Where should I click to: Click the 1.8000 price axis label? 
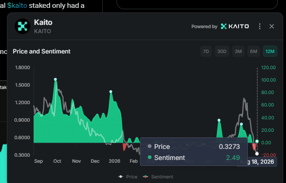click(23, 68)
